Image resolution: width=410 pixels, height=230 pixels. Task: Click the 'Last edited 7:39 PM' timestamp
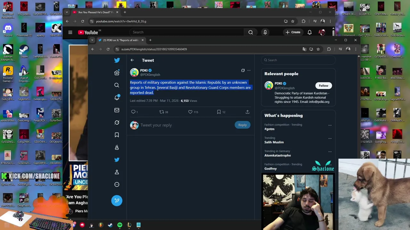pos(154,101)
